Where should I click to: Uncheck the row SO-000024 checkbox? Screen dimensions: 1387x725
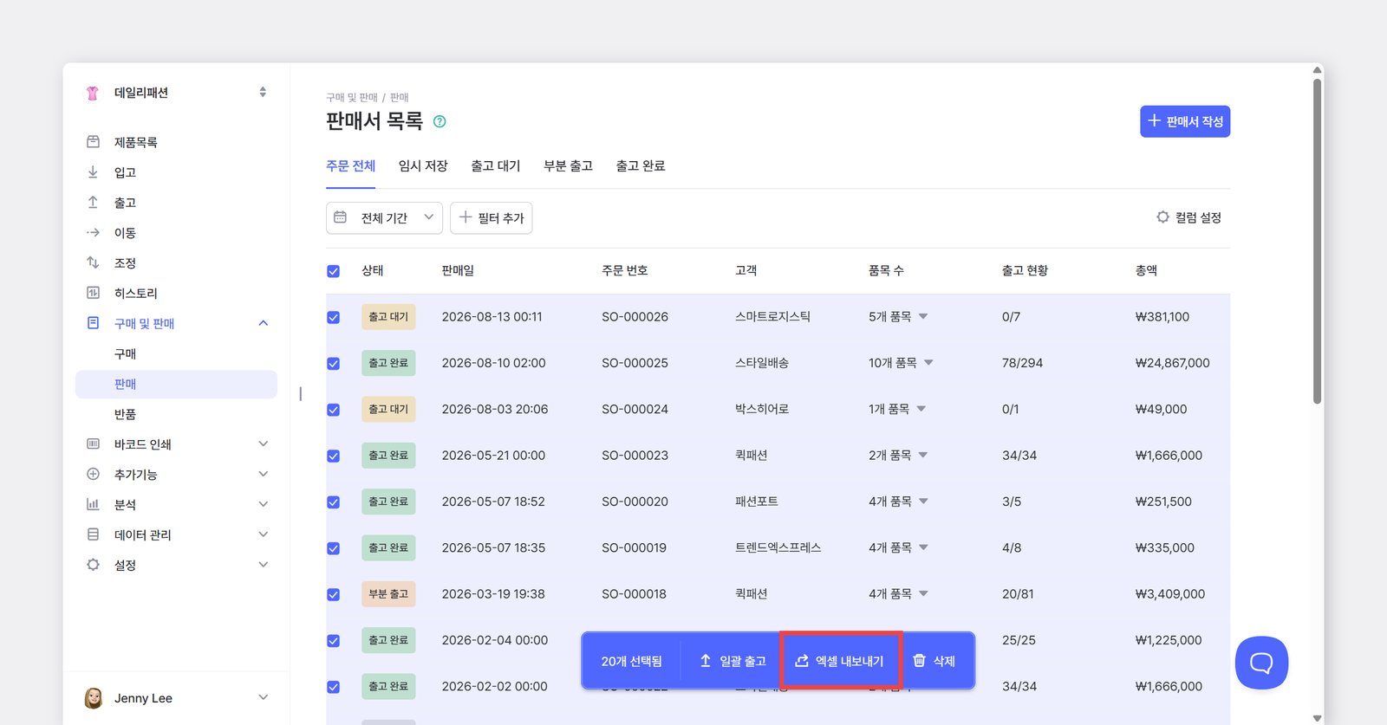334,410
